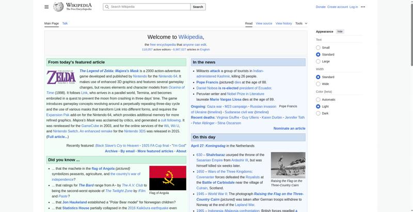
Task: Expand the Tools dropdown
Action: coord(301,23)
